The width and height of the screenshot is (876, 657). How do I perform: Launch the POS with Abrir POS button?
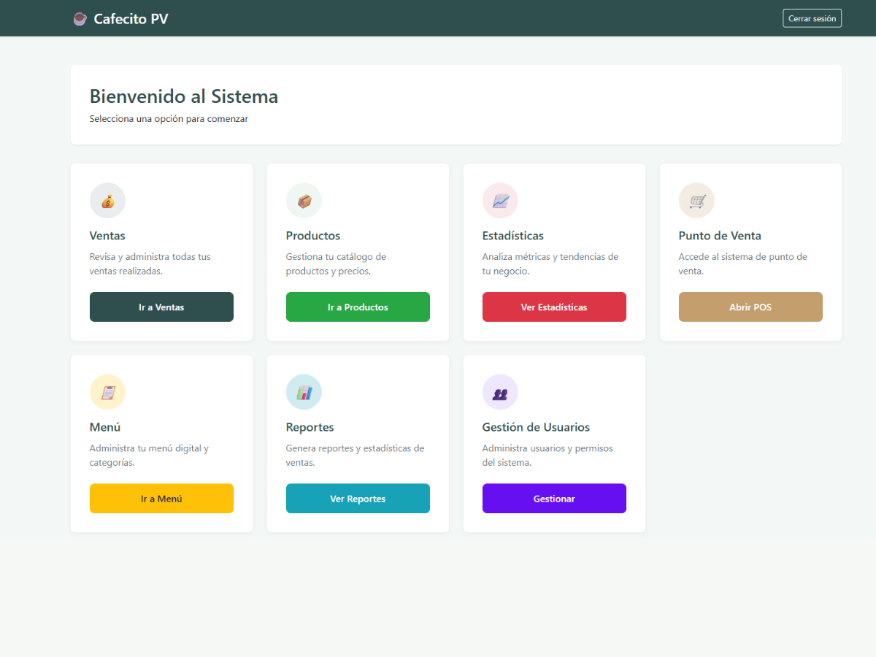[x=750, y=307]
